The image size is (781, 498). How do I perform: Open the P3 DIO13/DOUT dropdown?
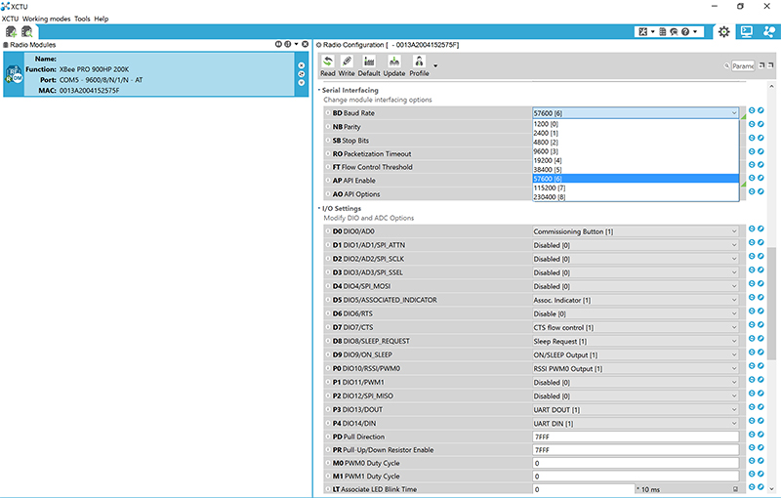636,410
